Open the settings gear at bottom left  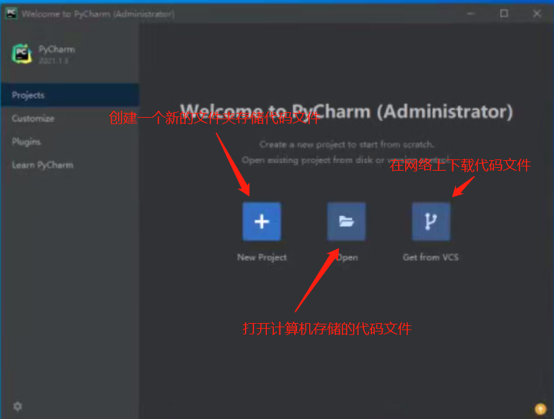point(18,406)
